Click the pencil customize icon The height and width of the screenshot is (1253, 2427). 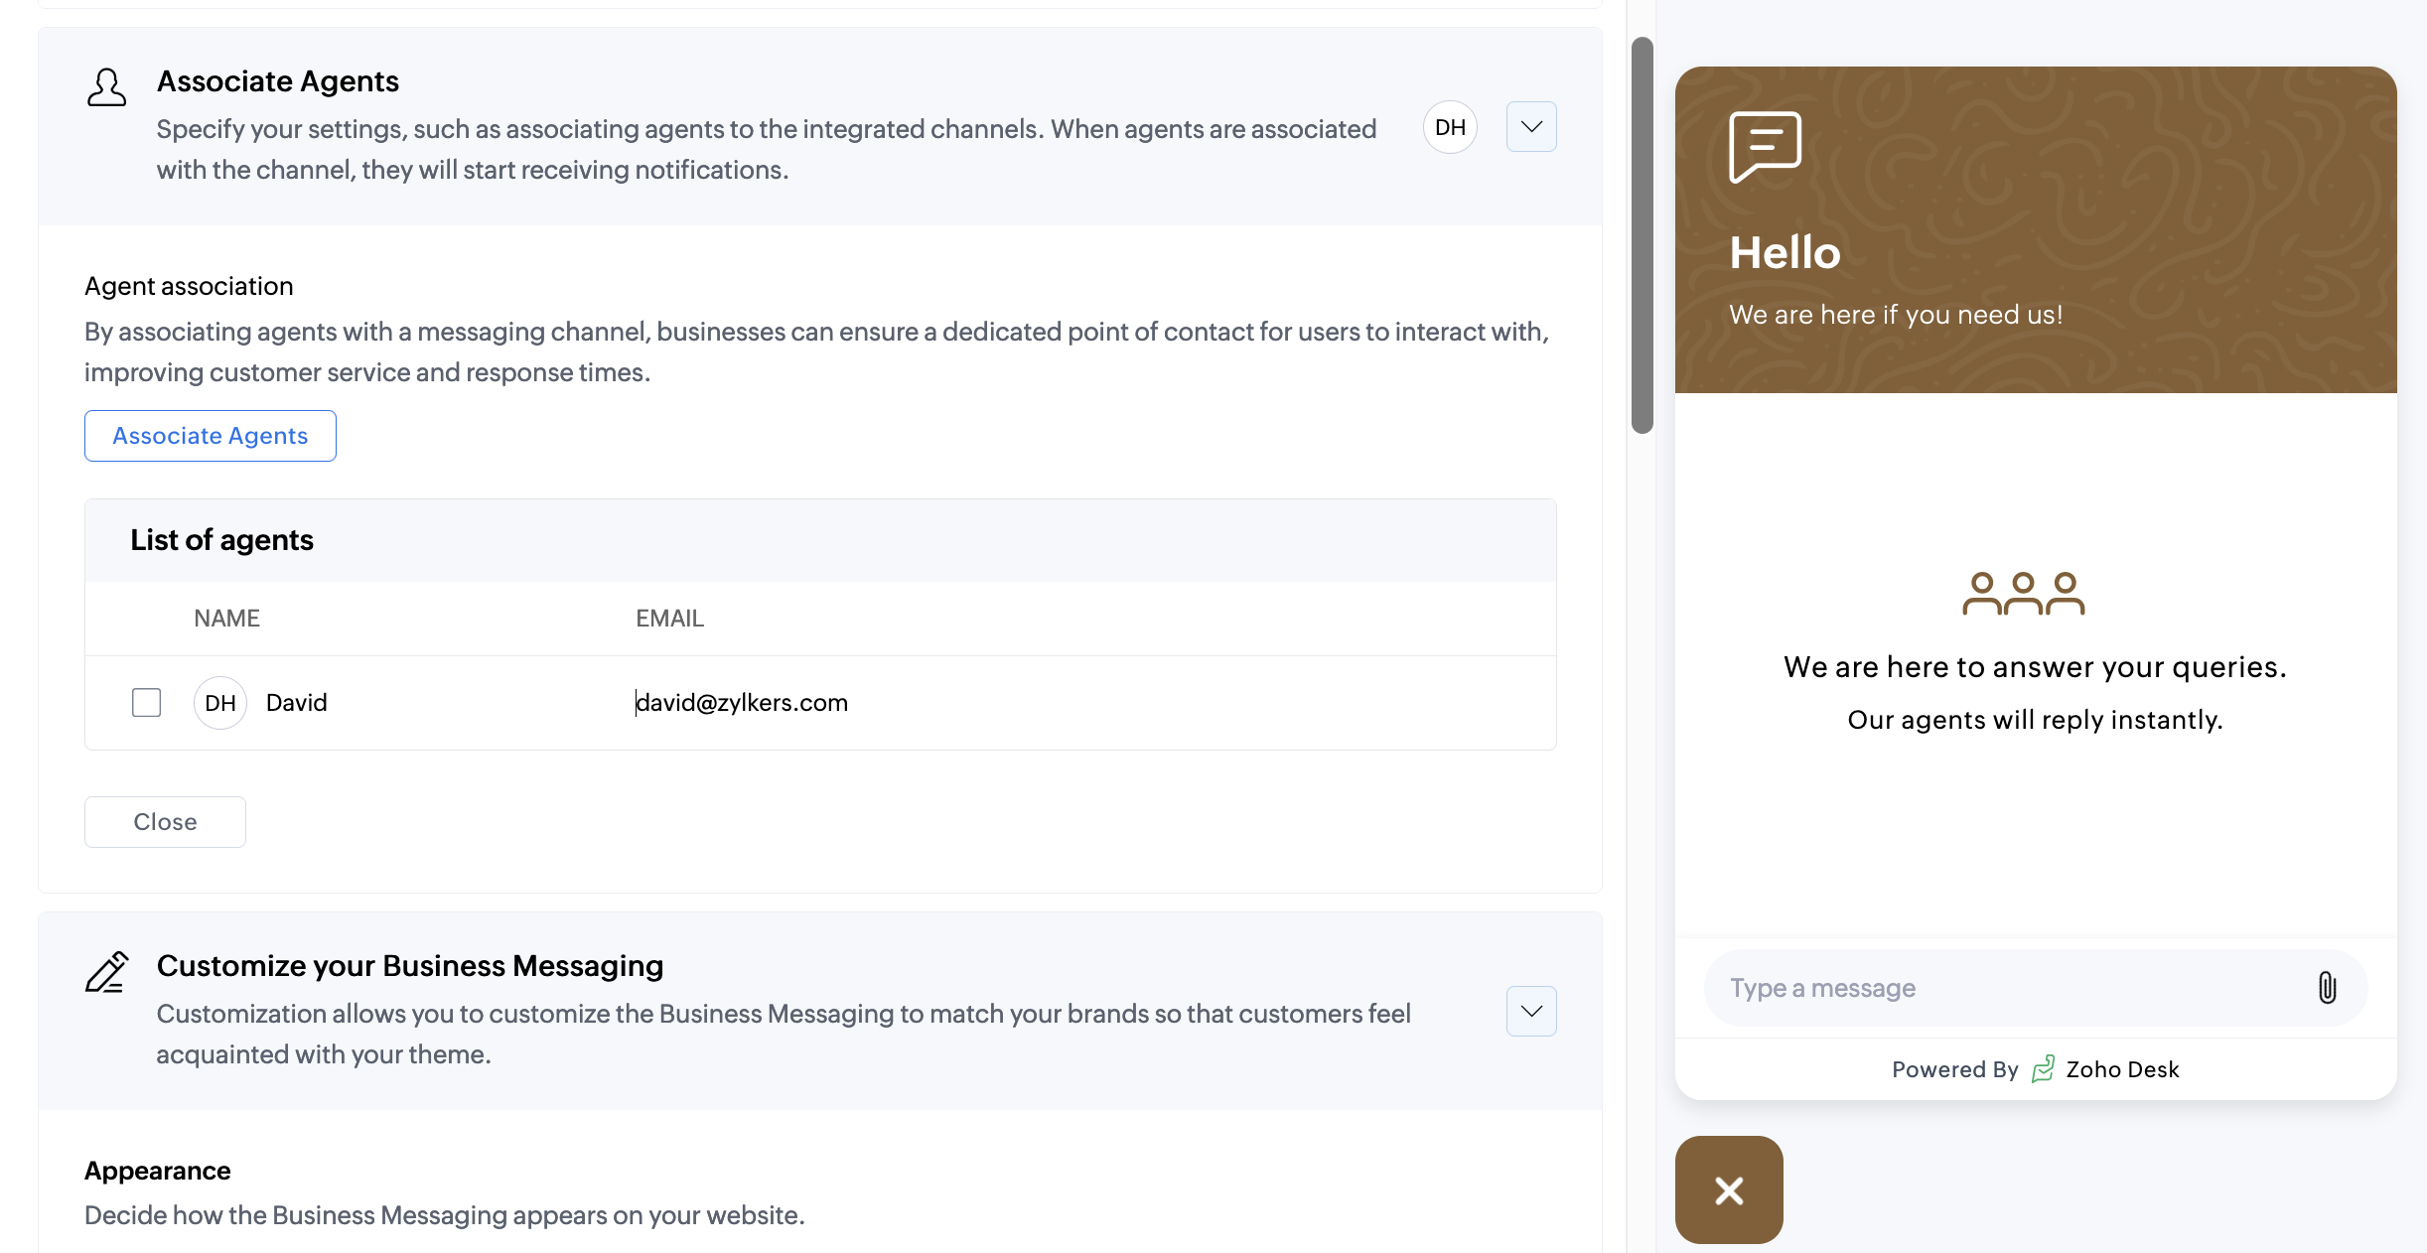[x=106, y=972]
